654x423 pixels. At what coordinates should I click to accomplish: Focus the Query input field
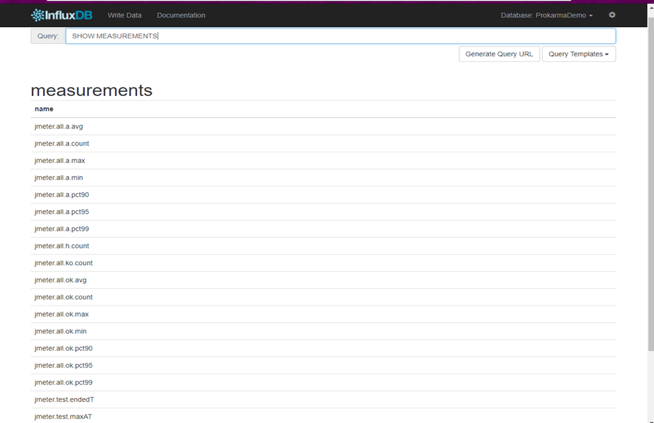click(340, 36)
